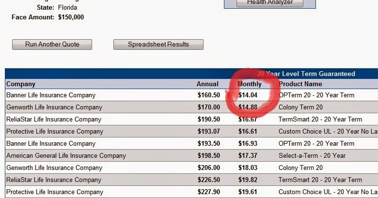
Task: Launch the Health Analyzer button
Action: click(270, 2)
